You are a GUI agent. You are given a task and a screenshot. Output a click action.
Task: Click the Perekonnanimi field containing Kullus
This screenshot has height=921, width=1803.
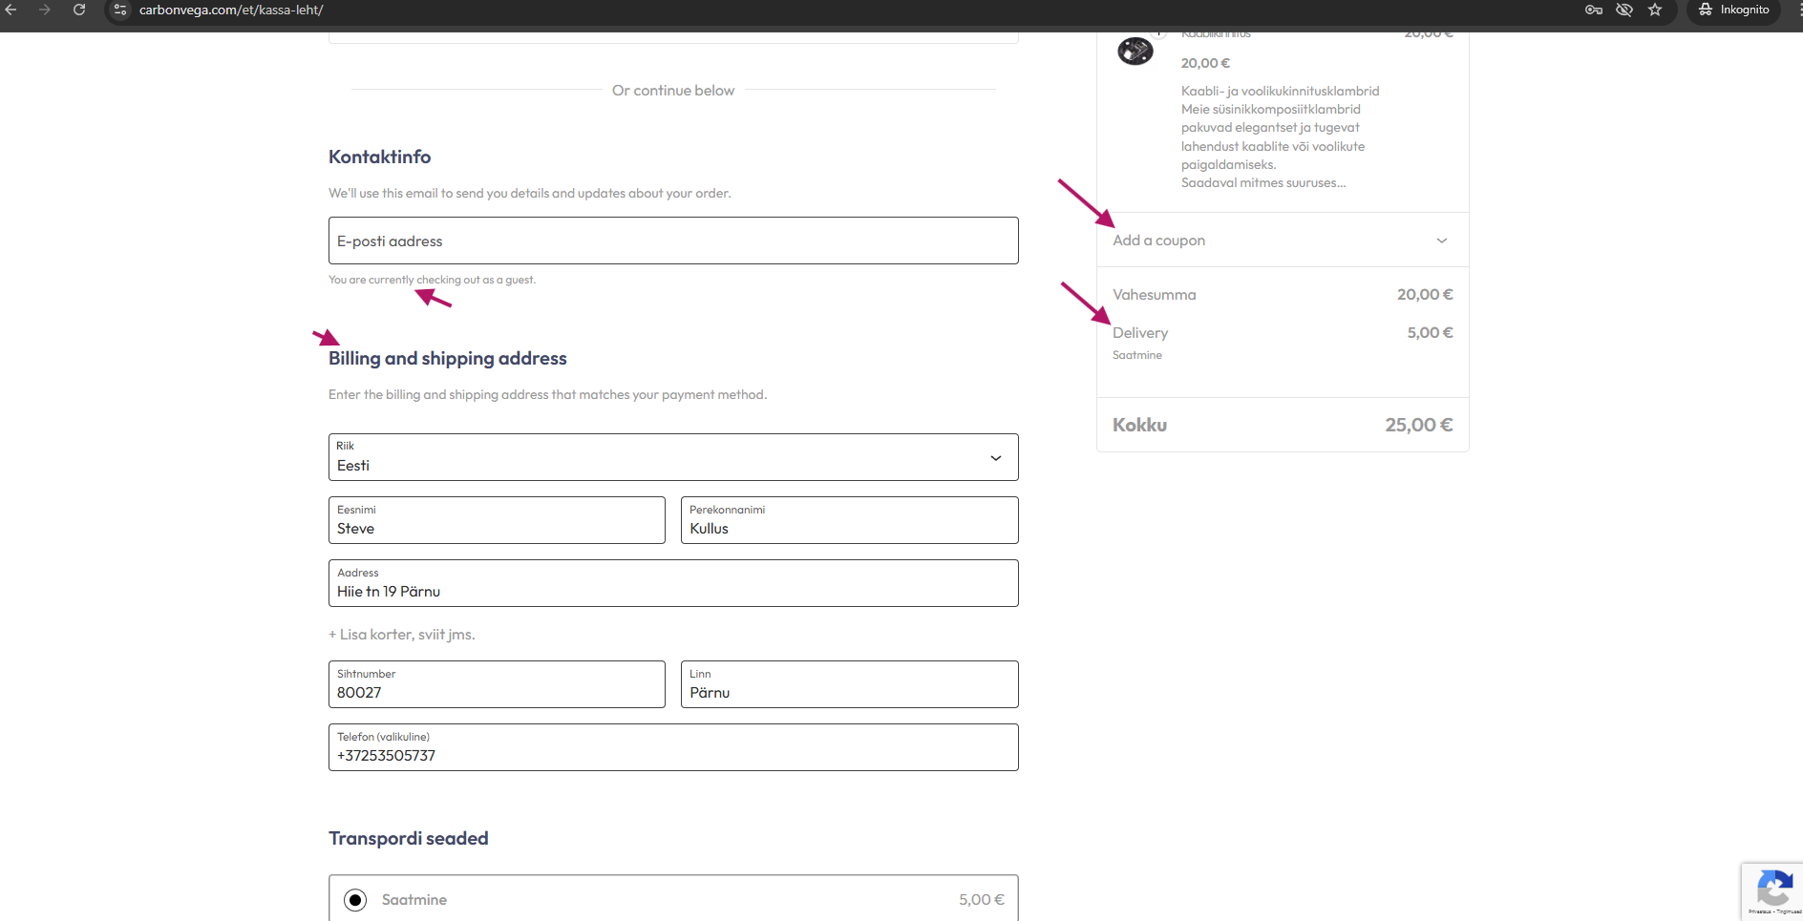pyautogui.click(x=849, y=521)
